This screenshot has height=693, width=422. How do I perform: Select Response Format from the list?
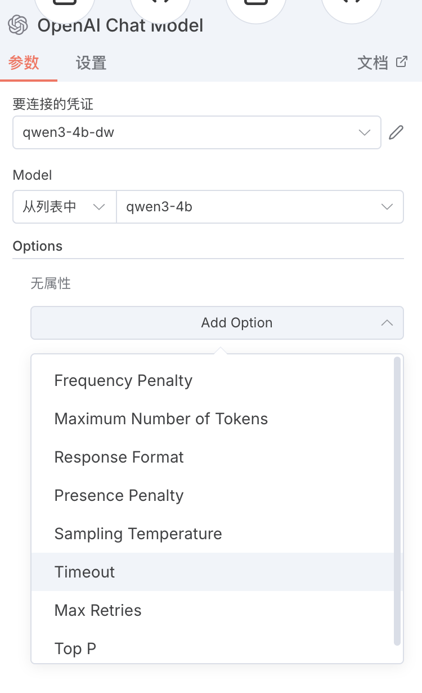tap(119, 457)
